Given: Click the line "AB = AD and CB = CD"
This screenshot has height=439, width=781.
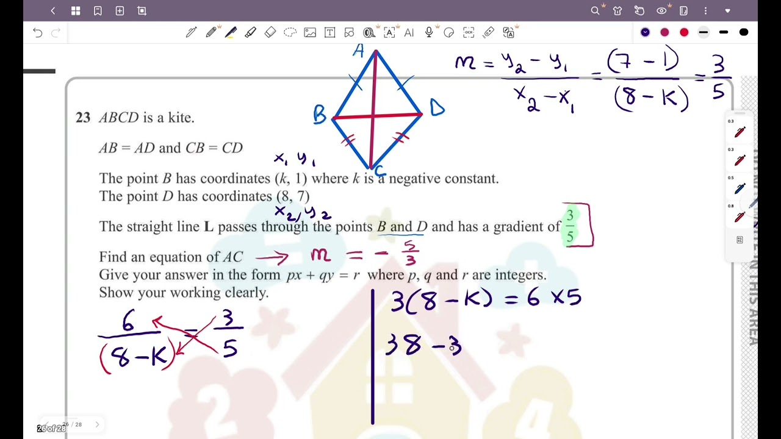Looking at the screenshot, I should click(x=171, y=148).
